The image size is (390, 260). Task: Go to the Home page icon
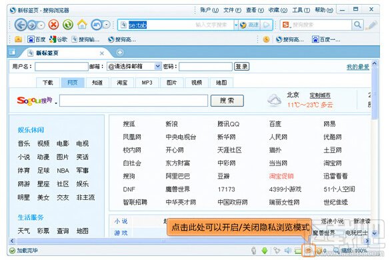point(82,25)
